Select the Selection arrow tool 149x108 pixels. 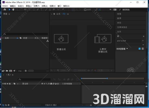[9, 9]
